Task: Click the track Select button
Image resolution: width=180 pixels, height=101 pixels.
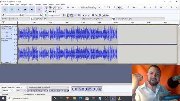Action: 7,63
